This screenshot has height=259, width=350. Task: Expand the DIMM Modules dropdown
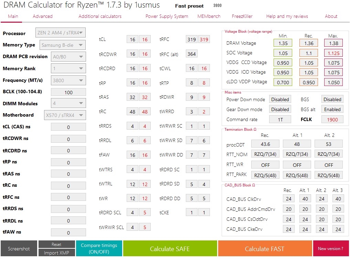(x=68, y=103)
